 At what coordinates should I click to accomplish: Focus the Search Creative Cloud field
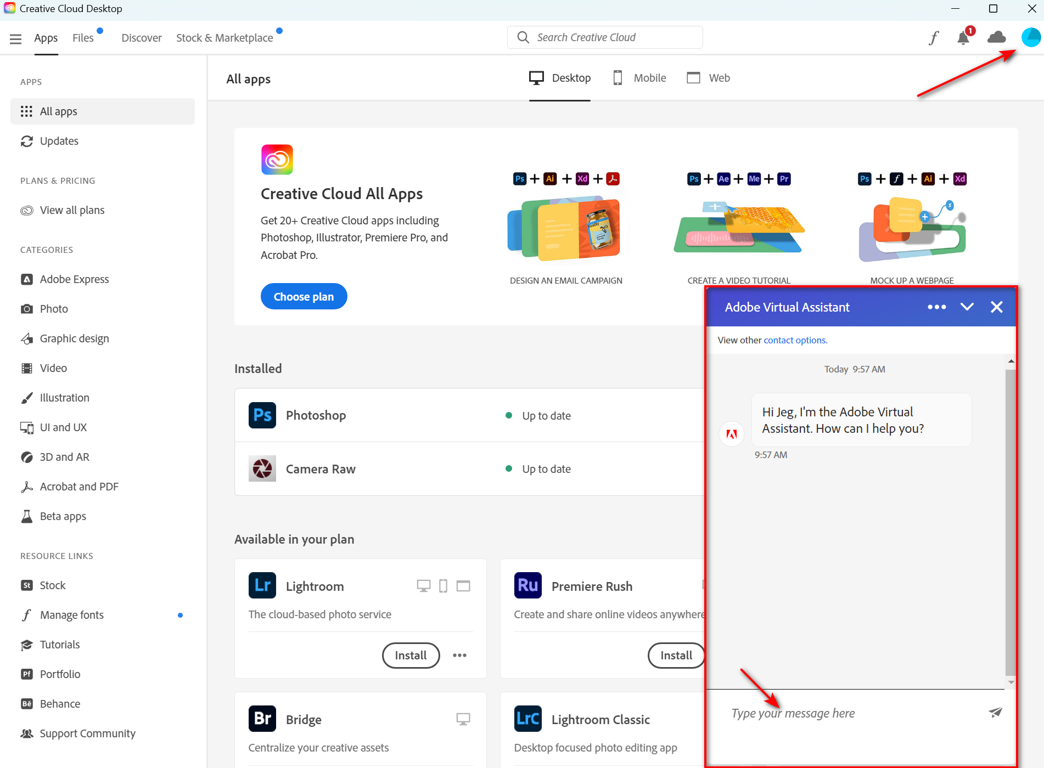pos(605,37)
